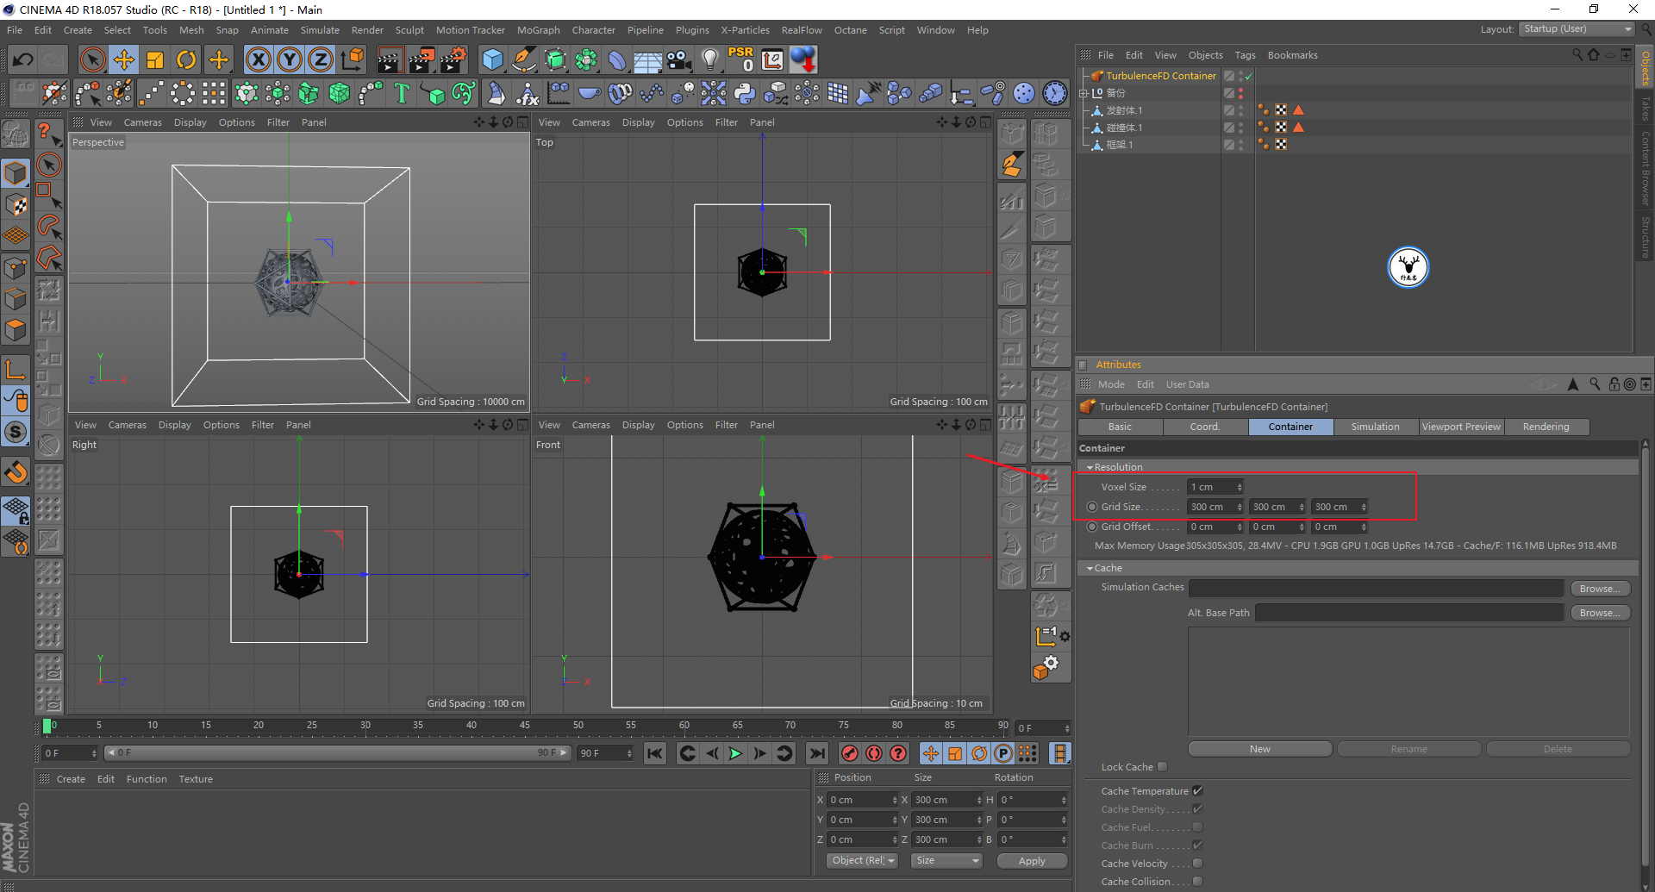Screen dimensions: 1655x892
Task: Activate the Scale tool
Action: (x=155, y=59)
